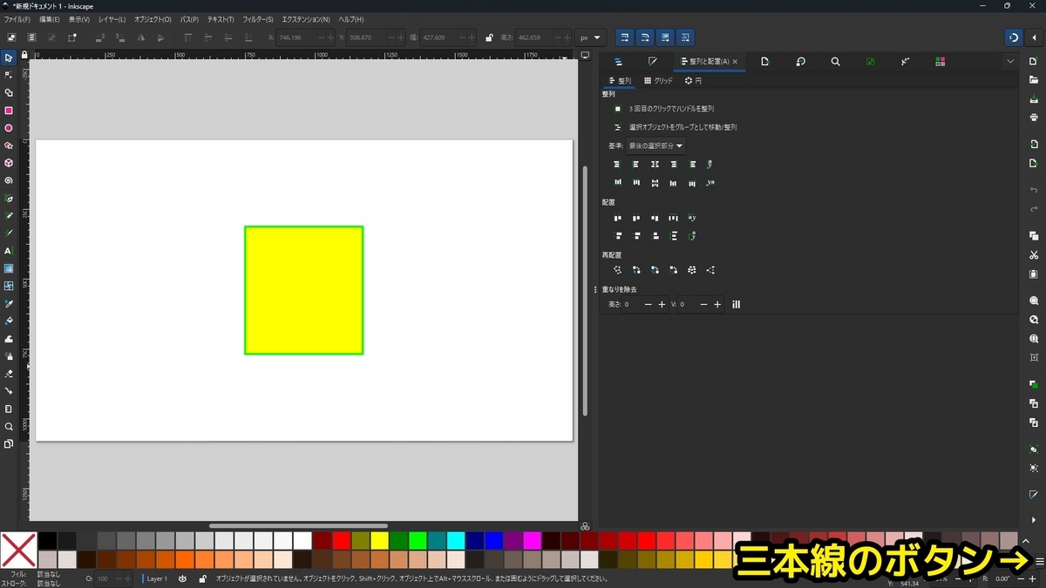Open the 基準 relative-to dropdown
1046x588 pixels.
coord(656,145)
